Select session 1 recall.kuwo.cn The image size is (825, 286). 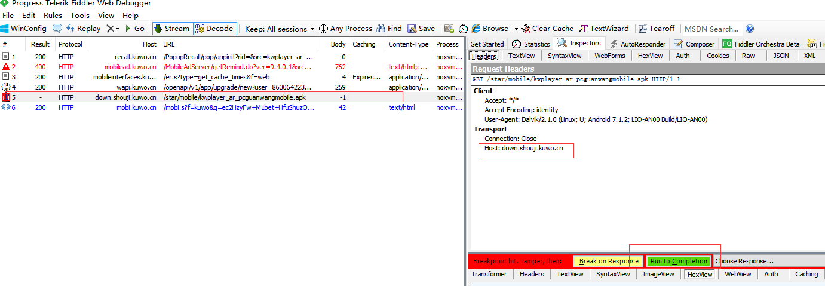(x=232, y=57)
